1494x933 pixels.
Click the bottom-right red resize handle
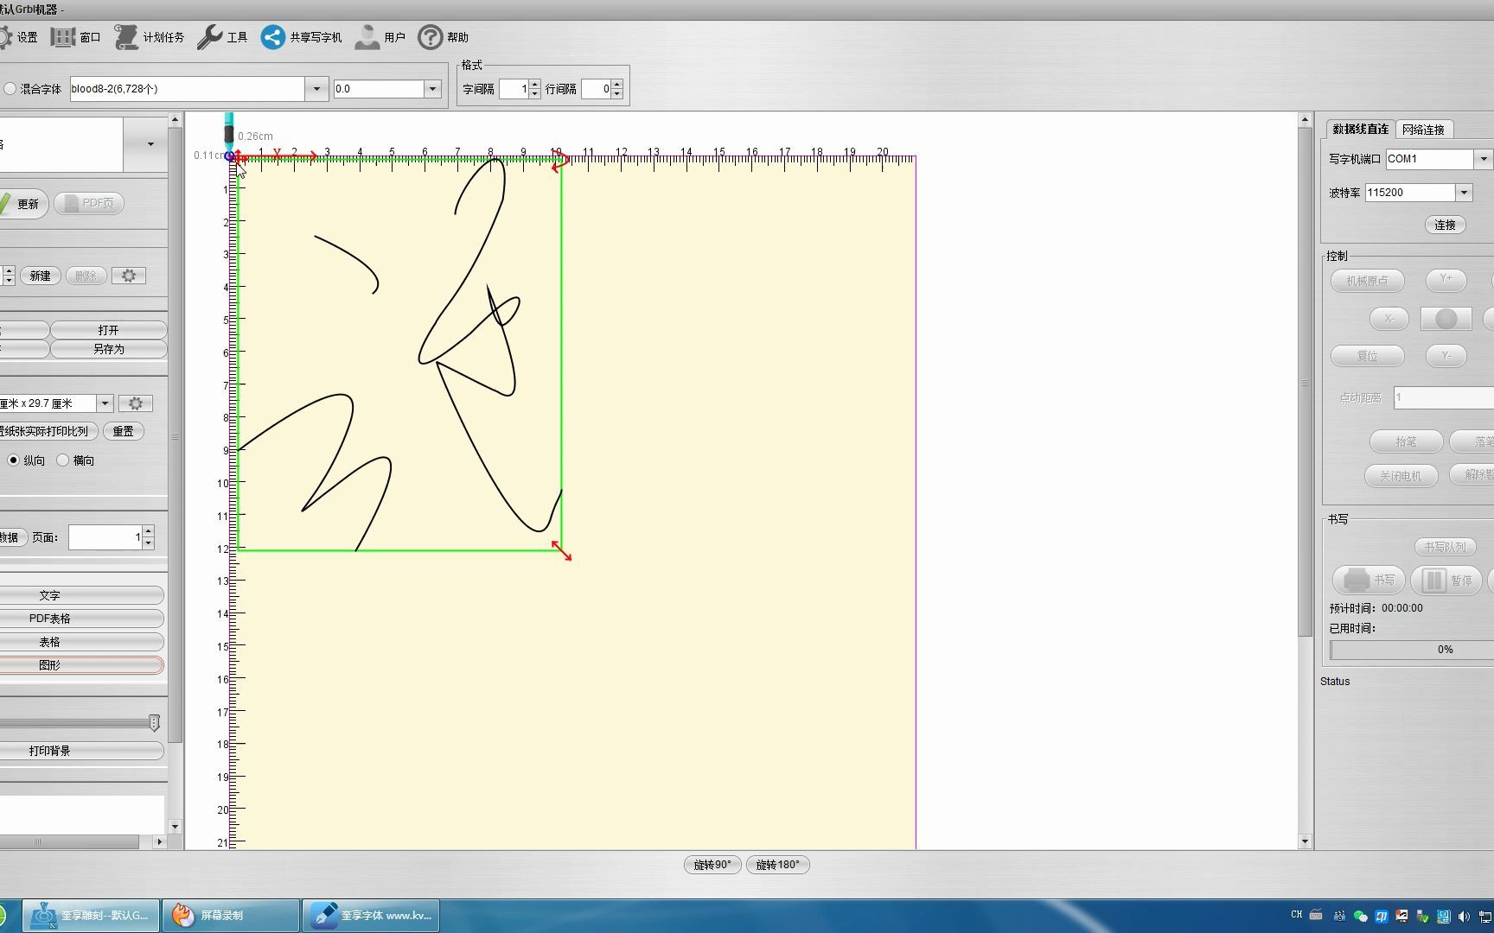click(x=562, y=550)
